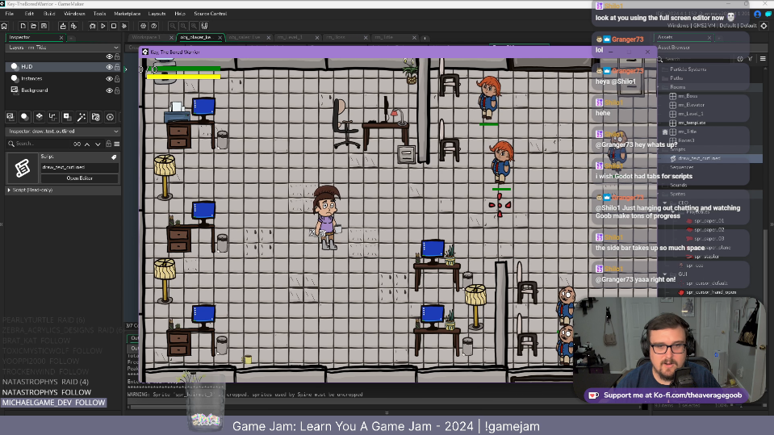
Task: Toggle visibility of the Instances layer
Action: [x=110, y=78]
